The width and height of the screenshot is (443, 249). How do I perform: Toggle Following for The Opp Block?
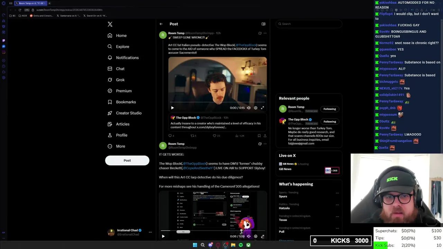point(329,121)
